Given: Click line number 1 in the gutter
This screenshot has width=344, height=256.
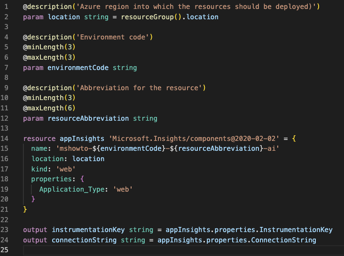Looking at the screenshot, I should 7,7.
